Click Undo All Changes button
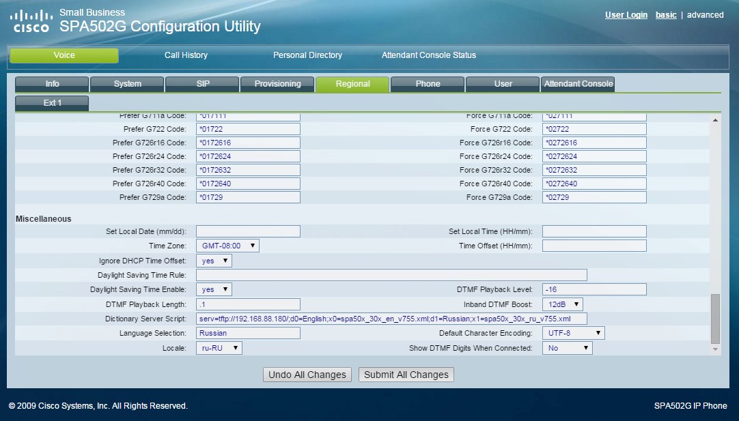Image resolution: width=739 pixels, height=421 pixels. click(x=307, y=375)
